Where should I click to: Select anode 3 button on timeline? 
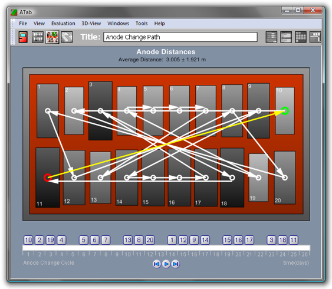271,240
